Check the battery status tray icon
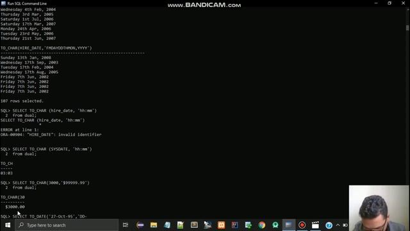The height and width of the screenshot is (231, 410). 345,225
